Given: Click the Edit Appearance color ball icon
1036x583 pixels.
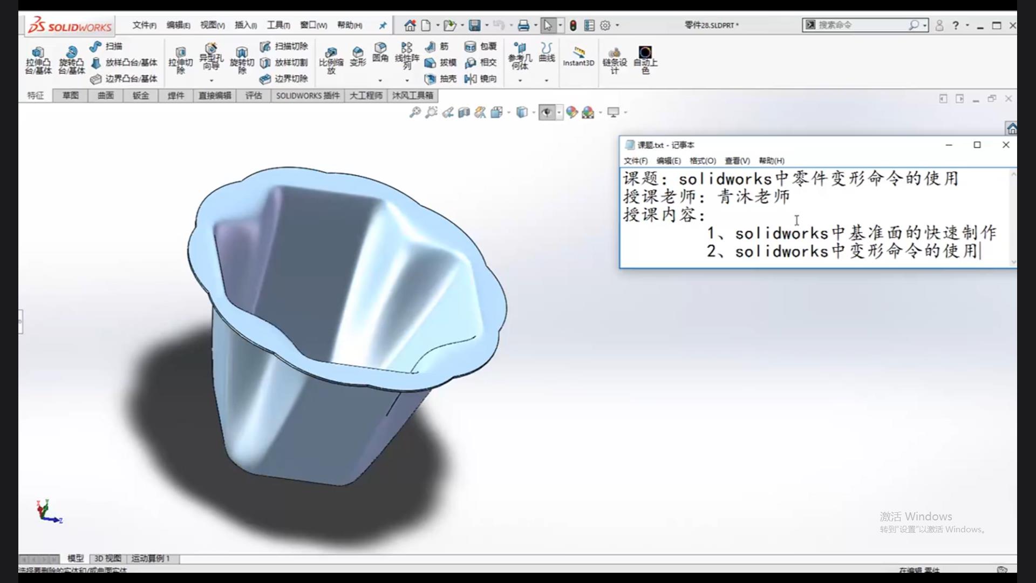Looking at the screenshot, I should click(x=572, y=112).
